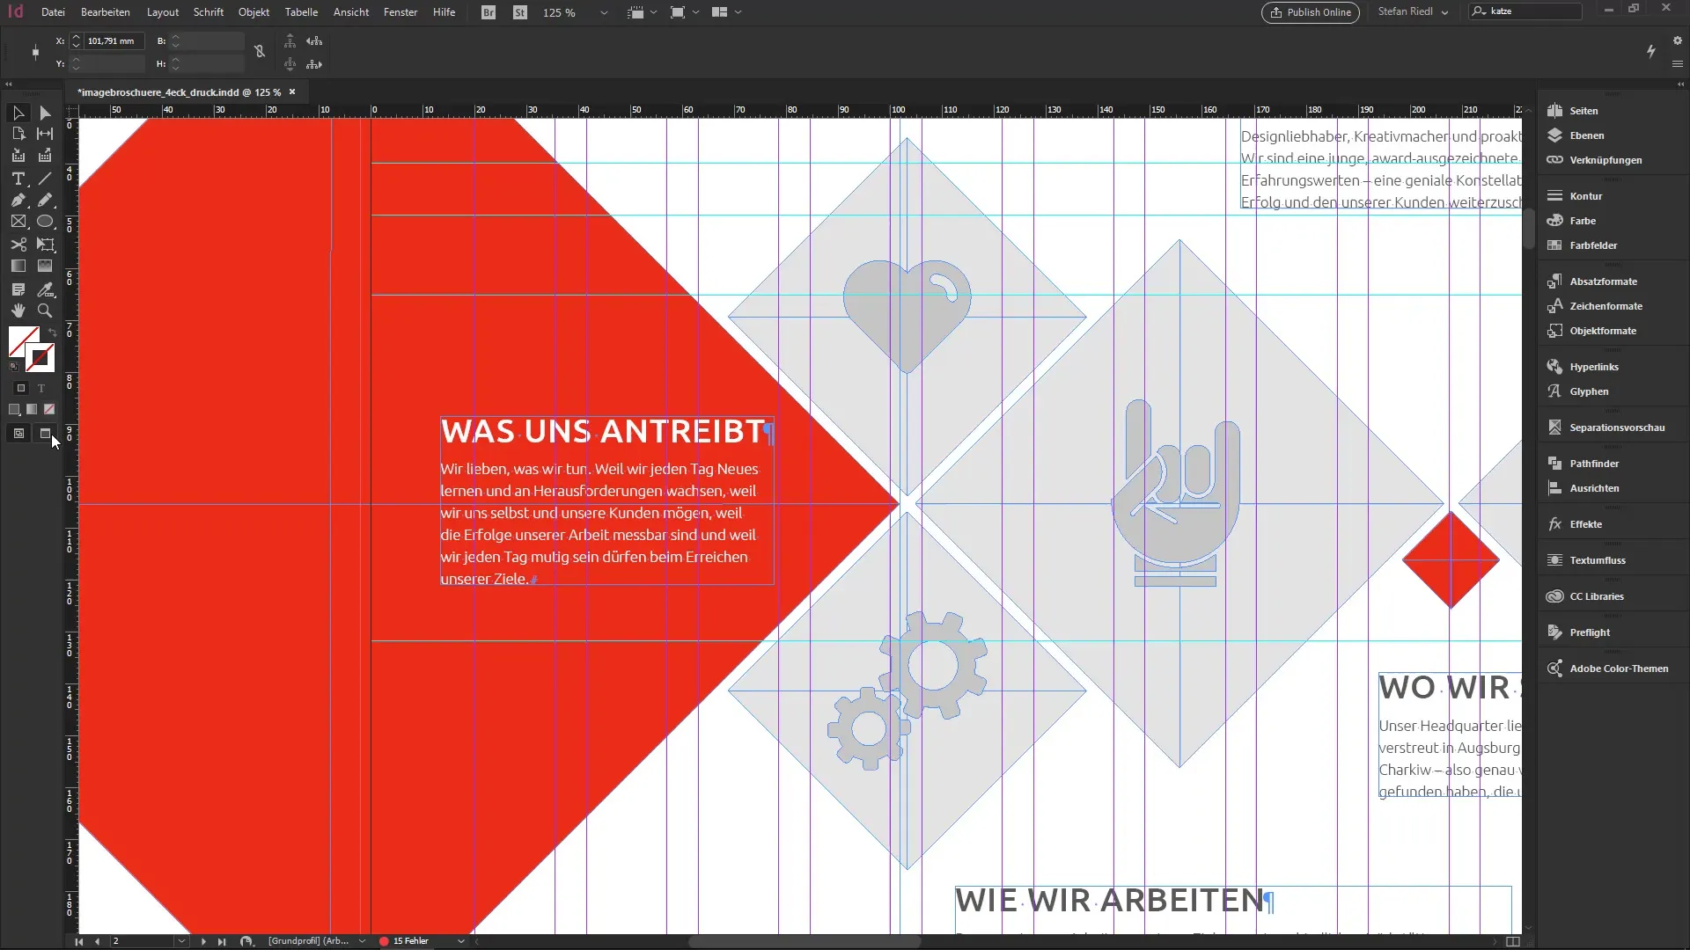Apply color button in toolbox
Image resolution: width=1690 pixels, height=950 pixels.
(x=14, y=409)
